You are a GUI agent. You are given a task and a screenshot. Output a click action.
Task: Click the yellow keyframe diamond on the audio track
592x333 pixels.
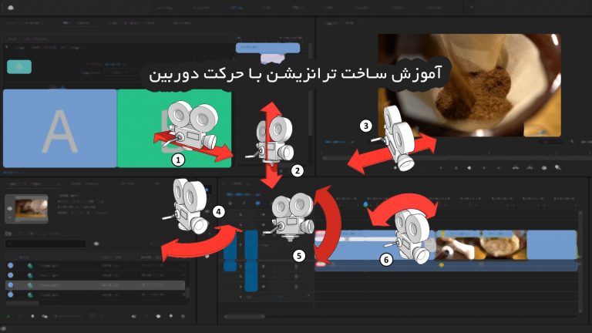click(x=442, y=265)
